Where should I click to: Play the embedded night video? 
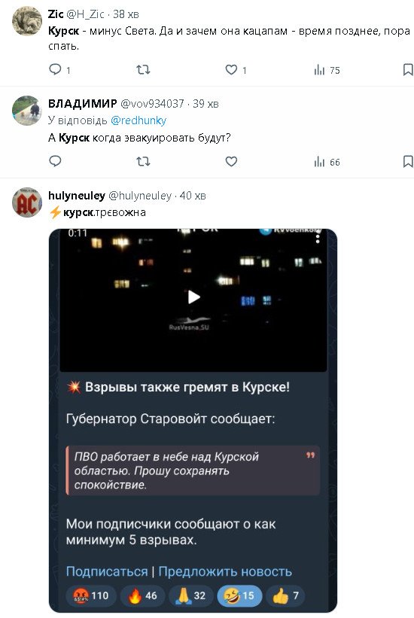pyautogui.click(x=193, y=297)
